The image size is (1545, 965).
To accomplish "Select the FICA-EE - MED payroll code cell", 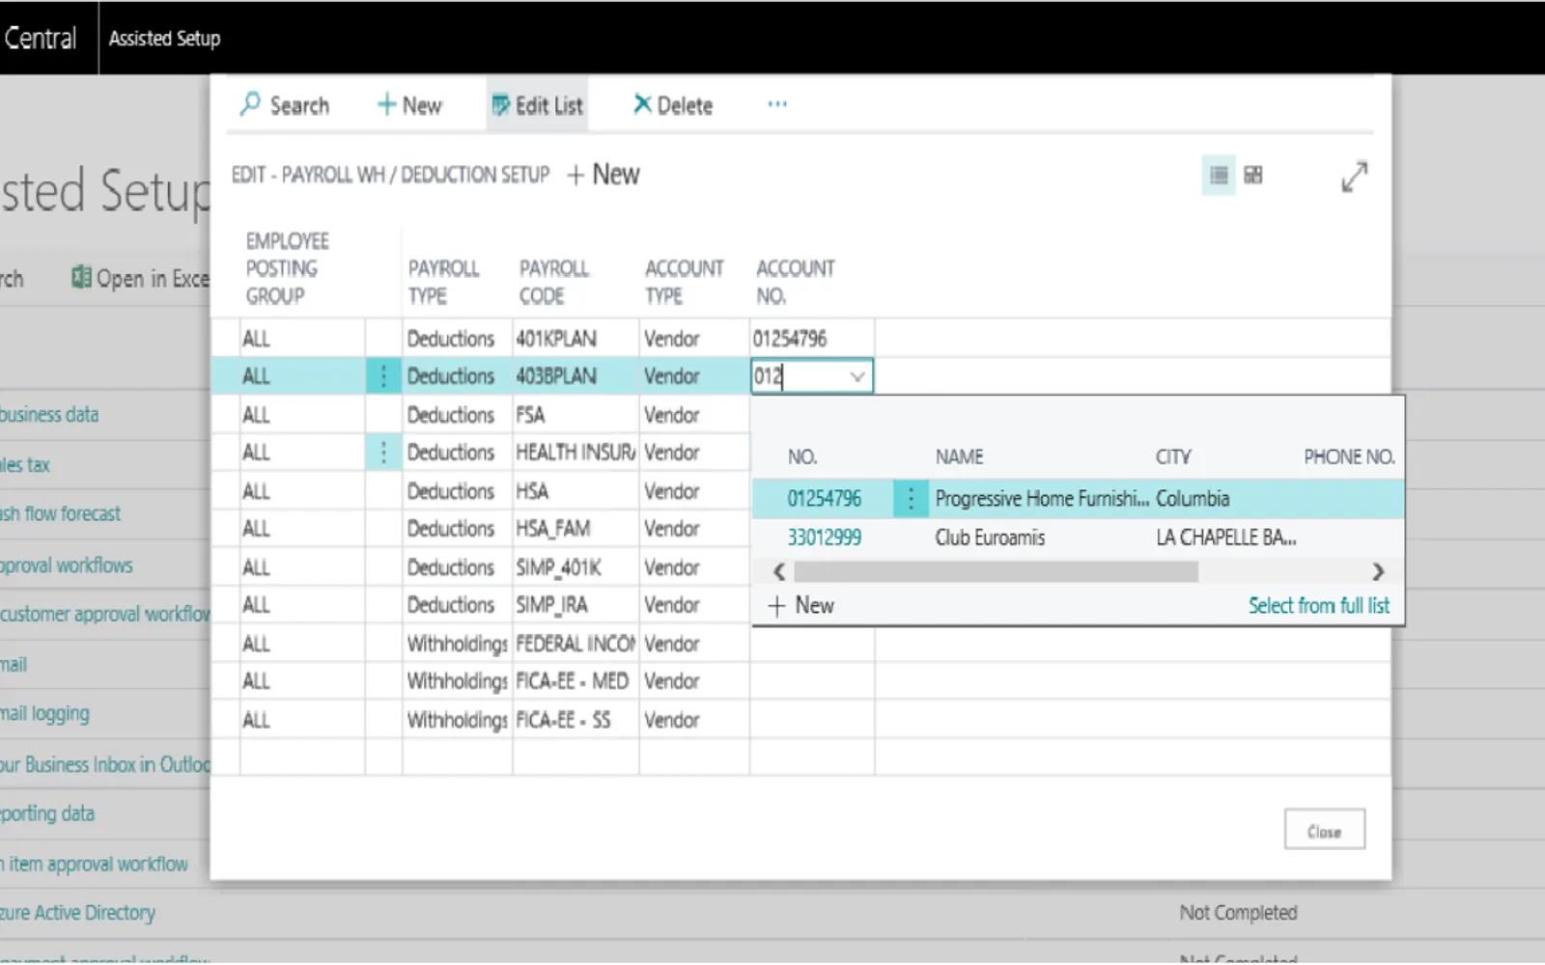I will click(x=576, y=681).
